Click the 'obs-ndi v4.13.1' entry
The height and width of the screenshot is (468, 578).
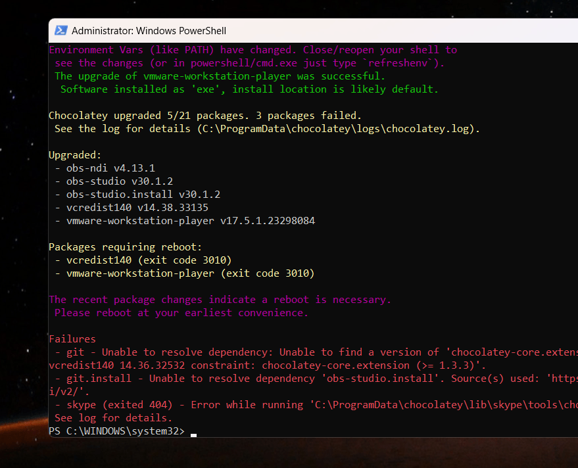(105, 168)
